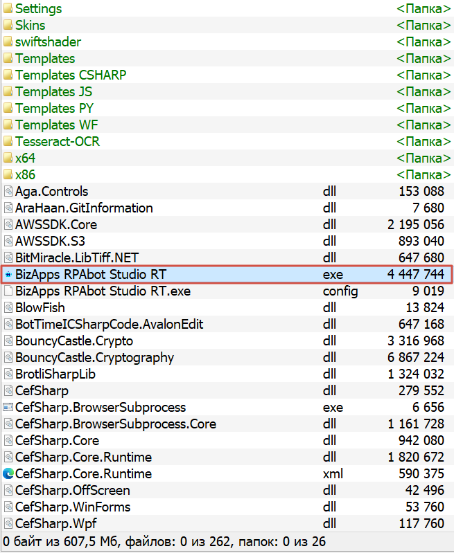This screenshot has height=553, width=454.
Task: Select the Templates WF folder name
Action: (57, 125)
